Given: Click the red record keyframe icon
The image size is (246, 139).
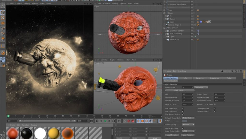Looking at the screenshot, I should 129,121.
